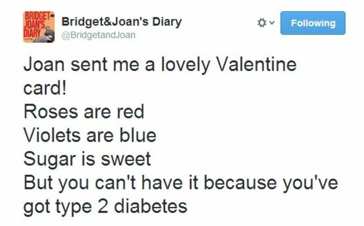Click the line starting 'But you can't have it'
This screenshot has width=364, height=226.
[181, 183]
